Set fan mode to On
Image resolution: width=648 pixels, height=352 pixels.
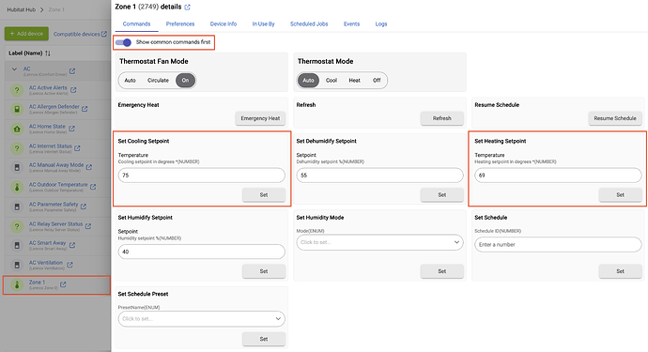point(185,80)
